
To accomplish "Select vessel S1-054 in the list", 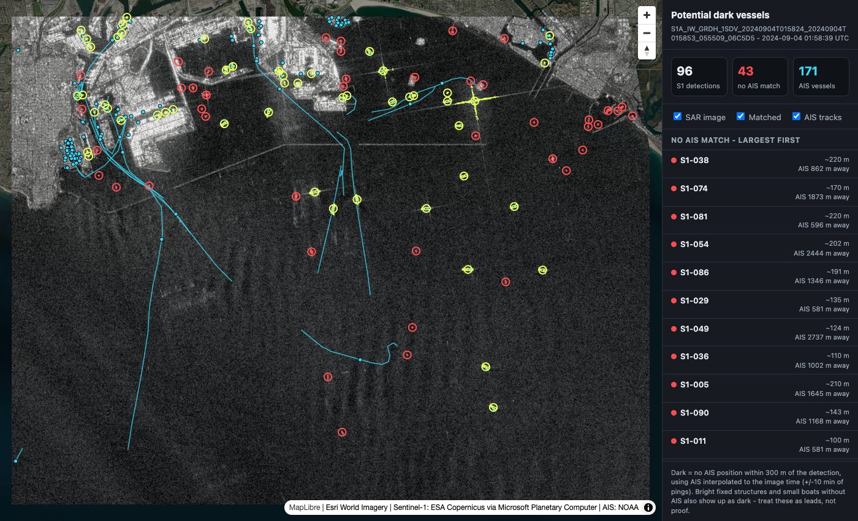I will pos(760,248).
